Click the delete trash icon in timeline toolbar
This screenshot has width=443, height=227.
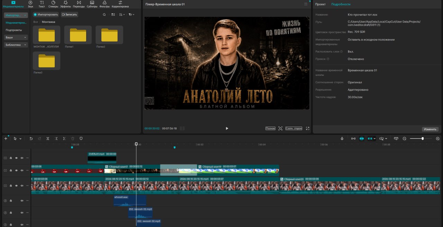pos(73,138)
